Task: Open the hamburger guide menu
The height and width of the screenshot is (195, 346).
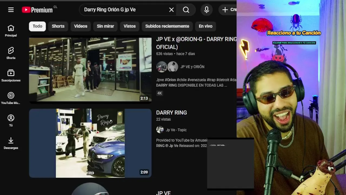Action: (x=11, y=10)
